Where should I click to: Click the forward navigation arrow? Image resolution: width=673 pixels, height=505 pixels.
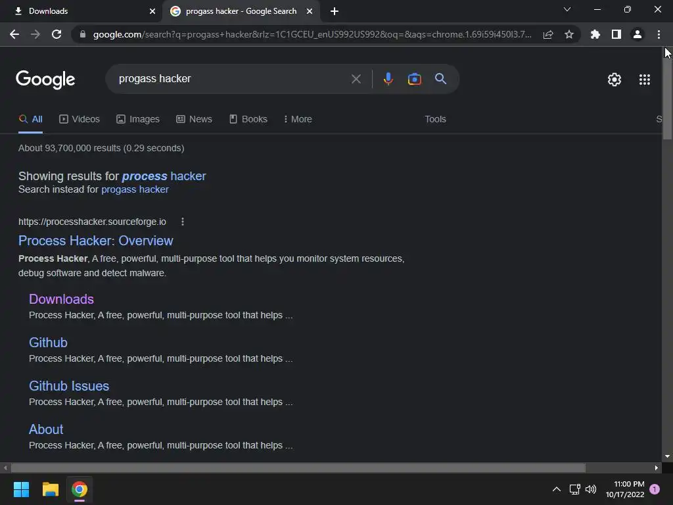pyautogui.click(x=35, y=34)
